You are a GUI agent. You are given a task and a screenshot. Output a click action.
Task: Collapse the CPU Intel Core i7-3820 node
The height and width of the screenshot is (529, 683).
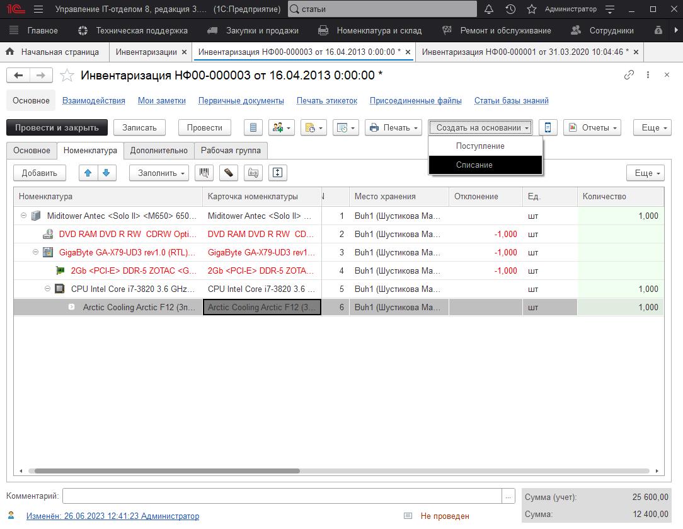(x=48, y=289)
